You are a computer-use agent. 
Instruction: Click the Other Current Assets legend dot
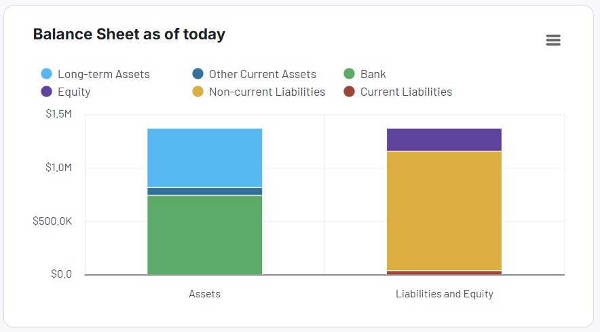pyautogui.click(x=198, y=73)
